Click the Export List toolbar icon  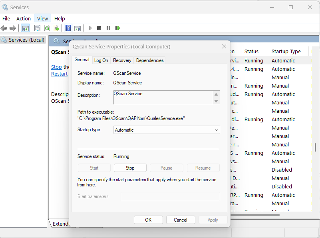click(56, 28)
